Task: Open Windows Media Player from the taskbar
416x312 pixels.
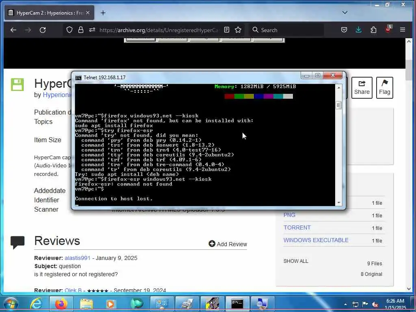Action: coord(110,304)
